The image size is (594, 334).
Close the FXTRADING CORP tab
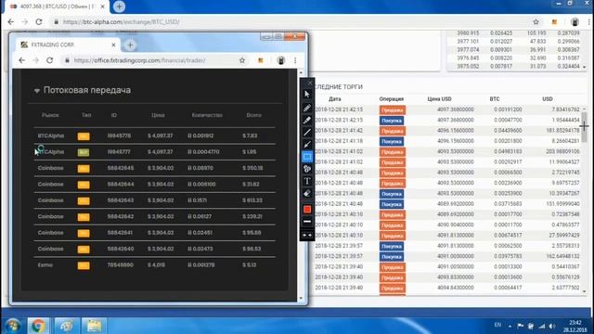pos(113,45)
